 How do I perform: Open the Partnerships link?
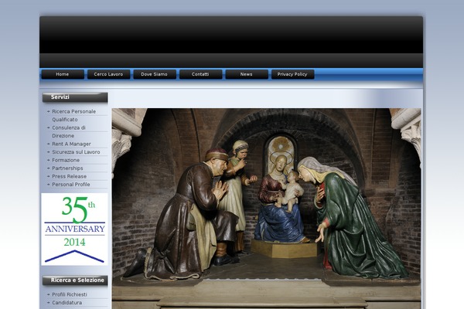point(67,168)
